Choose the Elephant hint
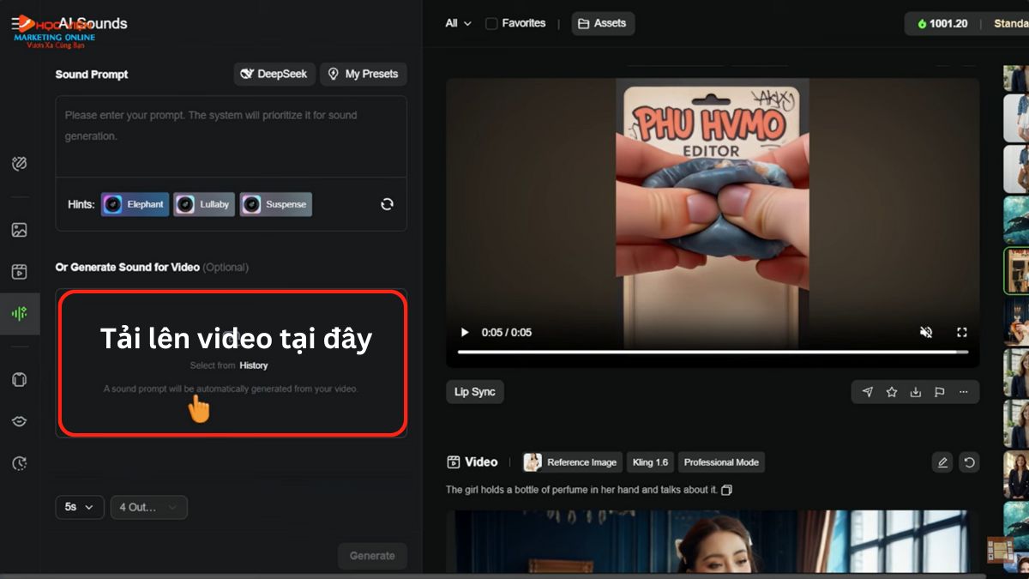The image size is (1029, 579). (x=135, y=204)
